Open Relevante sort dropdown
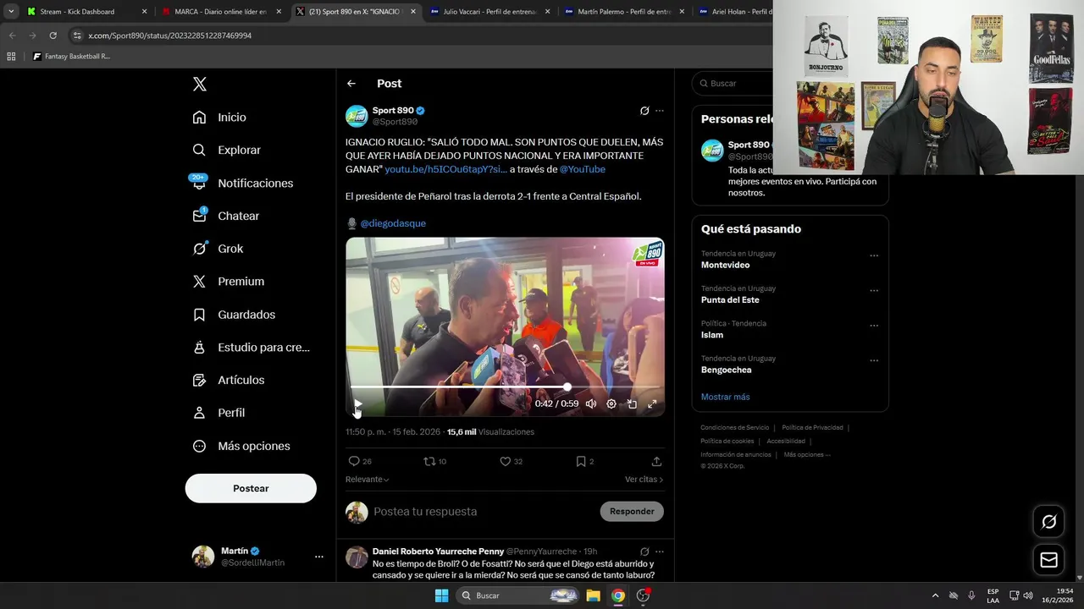Screen dimensions: 1084x609 [368, 480]
